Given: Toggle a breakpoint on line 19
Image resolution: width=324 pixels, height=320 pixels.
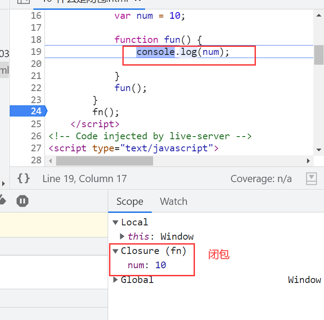Looking at the screenshot, I should pos(36,52).
